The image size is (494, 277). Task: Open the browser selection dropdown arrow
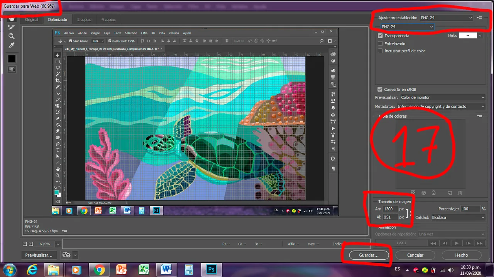(x=75, y=255)
